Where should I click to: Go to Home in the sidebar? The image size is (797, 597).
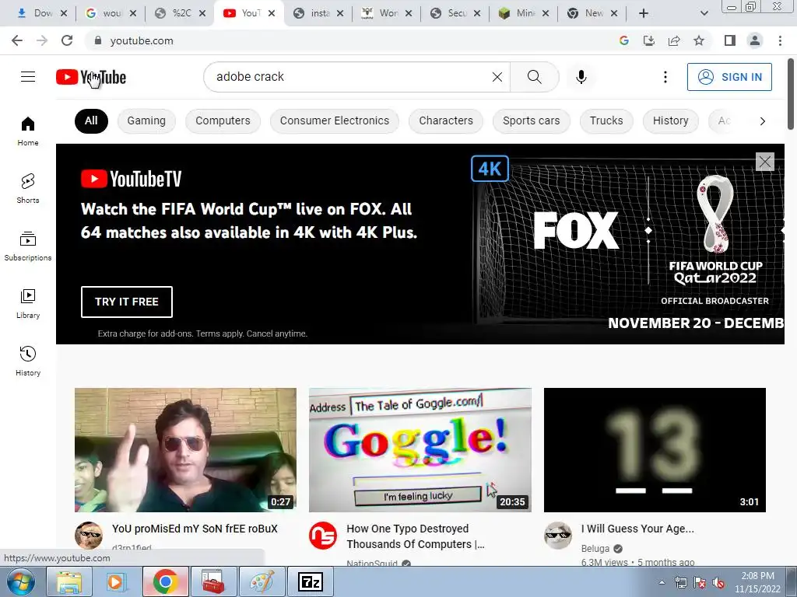point(28,131)
